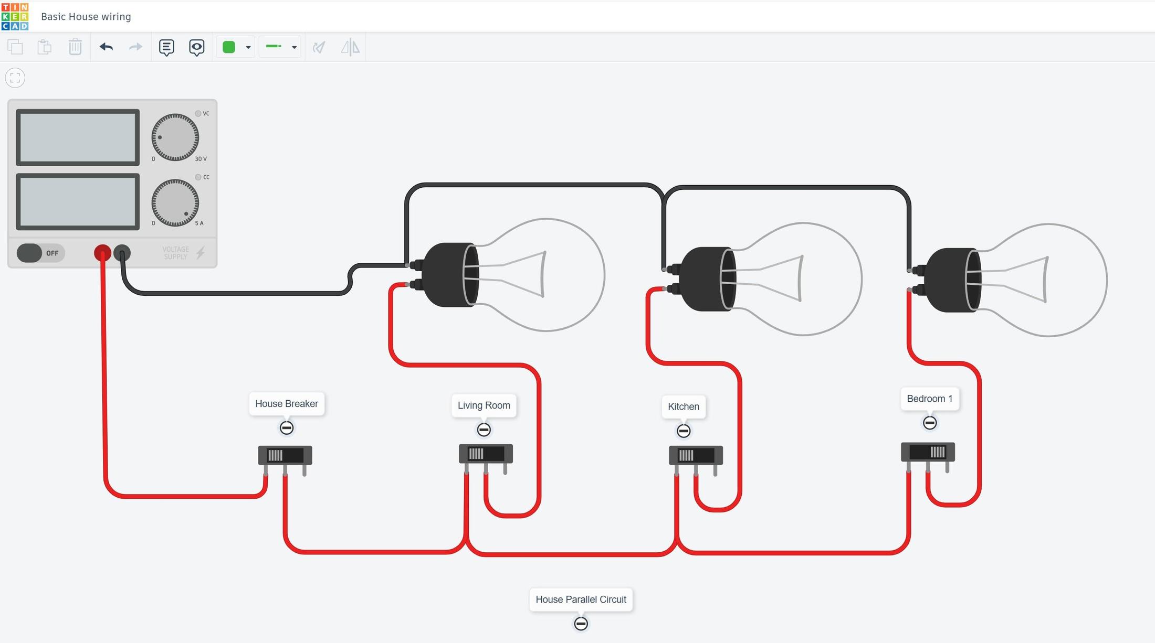
Task: Click the green wire type line
Action: [x=274, y=47]
